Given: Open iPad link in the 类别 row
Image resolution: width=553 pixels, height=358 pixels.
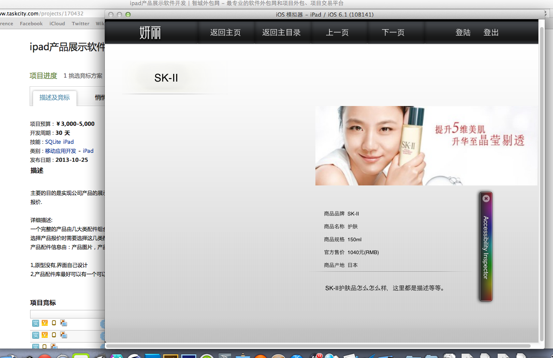Looking at the screenshot, I should tap(88, 151).
